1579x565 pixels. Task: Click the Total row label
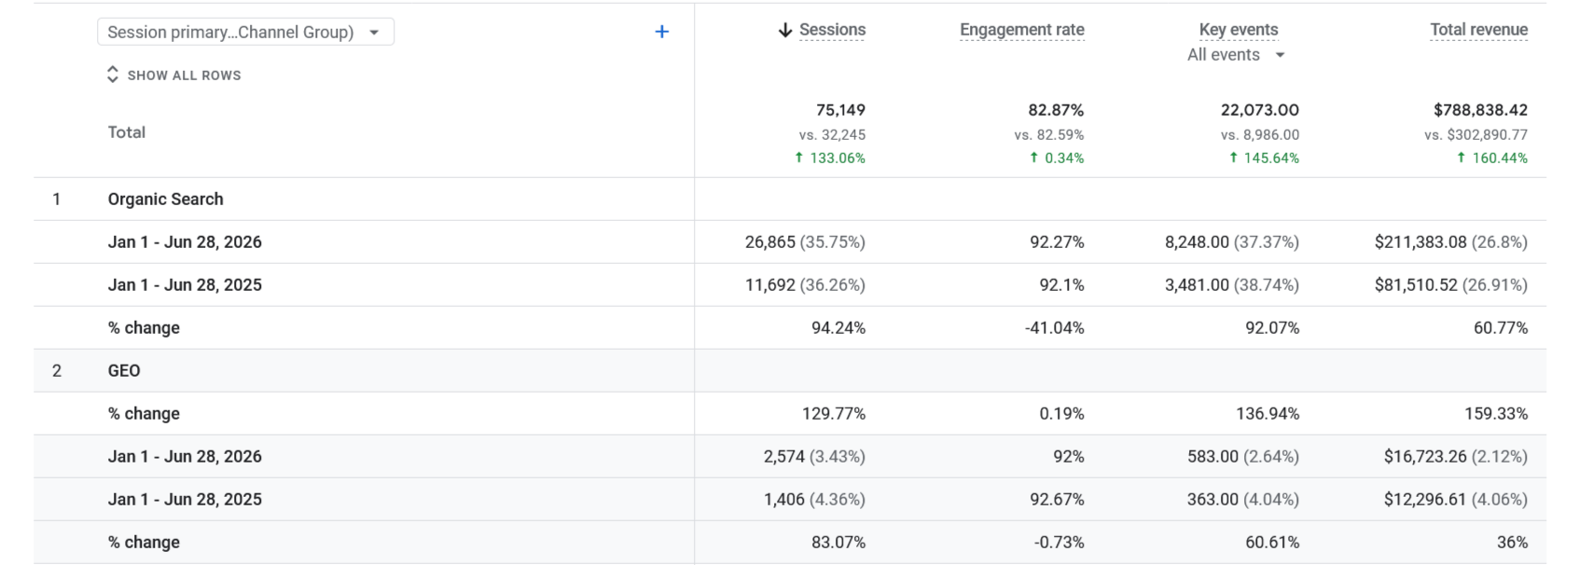click(x=127, y=132)
